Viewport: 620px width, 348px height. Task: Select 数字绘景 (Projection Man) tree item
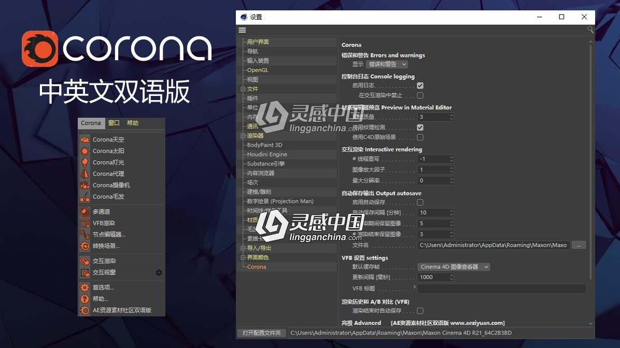click(280, 201)
